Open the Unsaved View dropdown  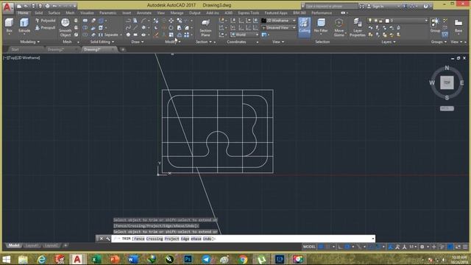[278, 27]
